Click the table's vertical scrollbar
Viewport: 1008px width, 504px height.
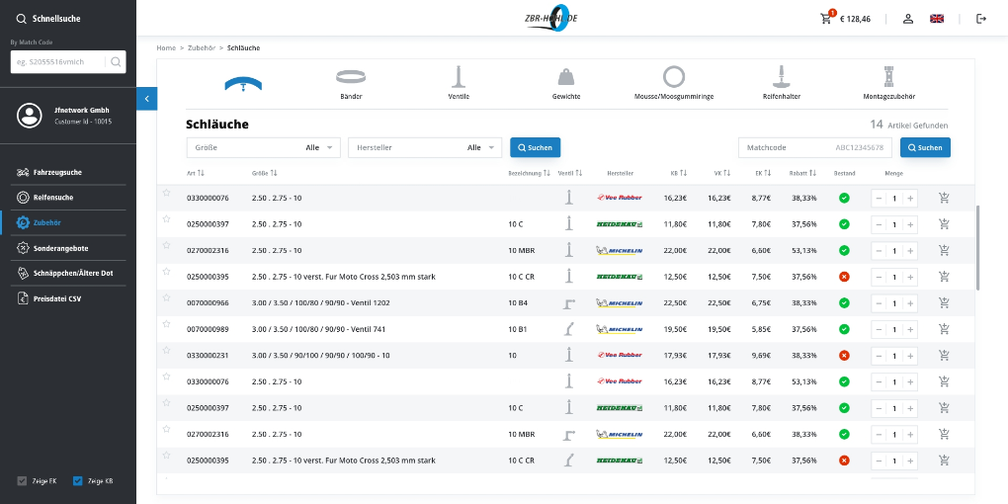977,248
